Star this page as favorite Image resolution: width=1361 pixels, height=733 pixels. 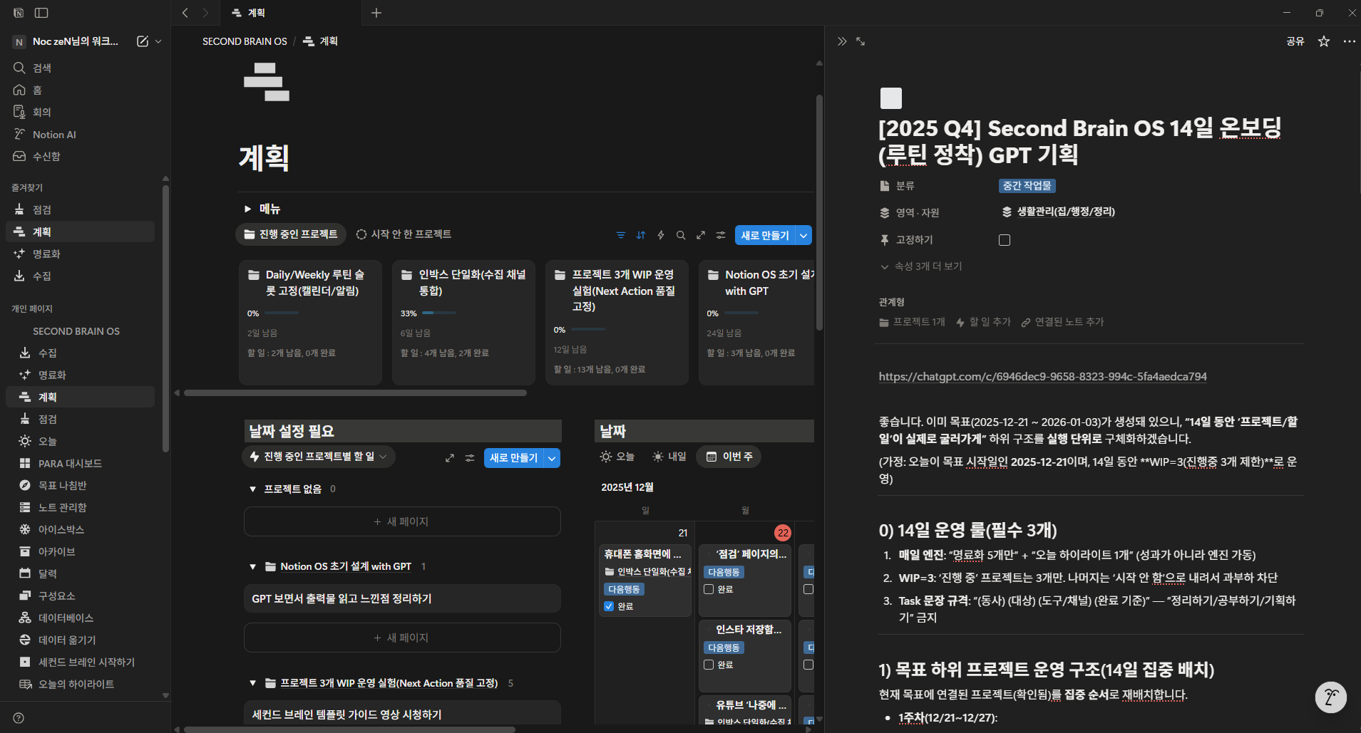pyautogui.click(x=1324, y=41)
